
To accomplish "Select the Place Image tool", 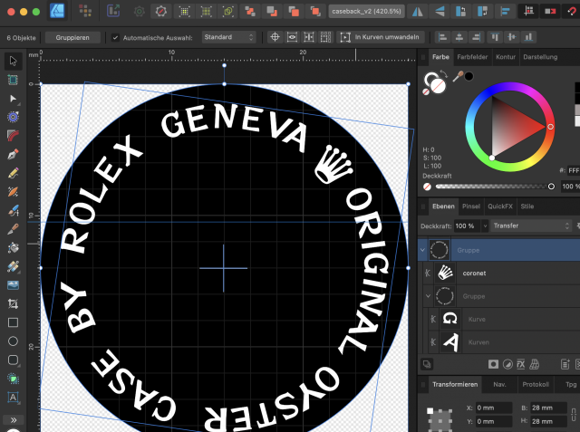I will (x=13, y=285).
